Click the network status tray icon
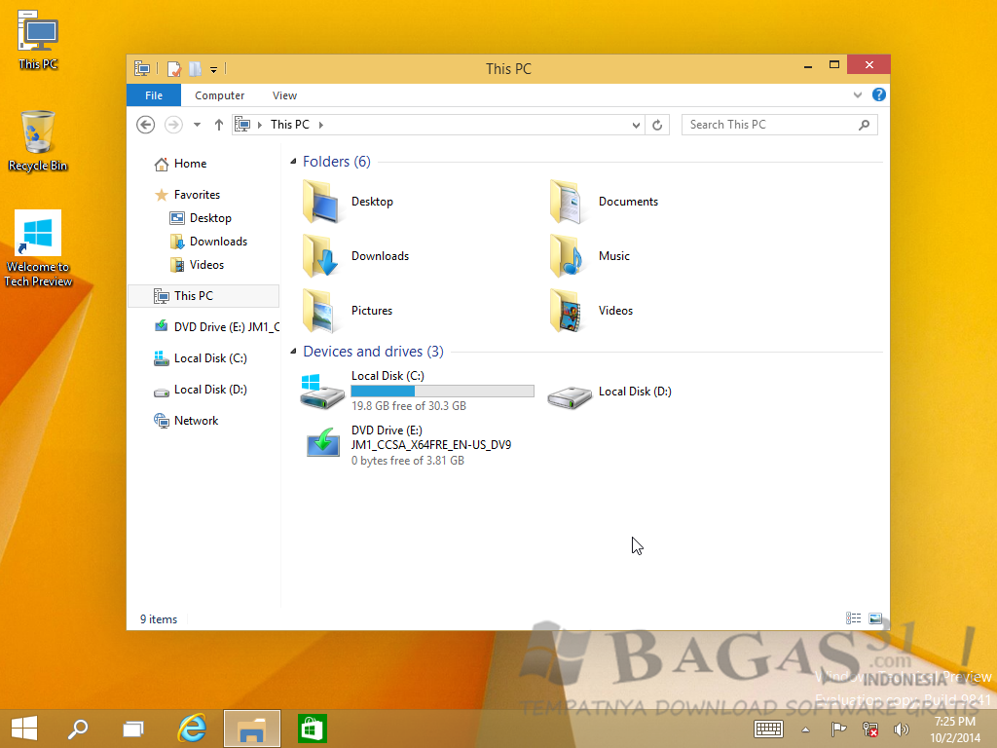The height and width of the screenshot is (748, 997). tap(869, 729)
